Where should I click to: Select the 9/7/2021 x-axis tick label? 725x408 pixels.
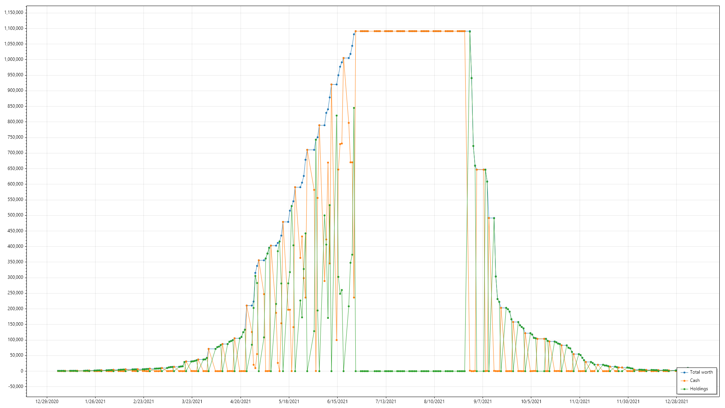483,402
